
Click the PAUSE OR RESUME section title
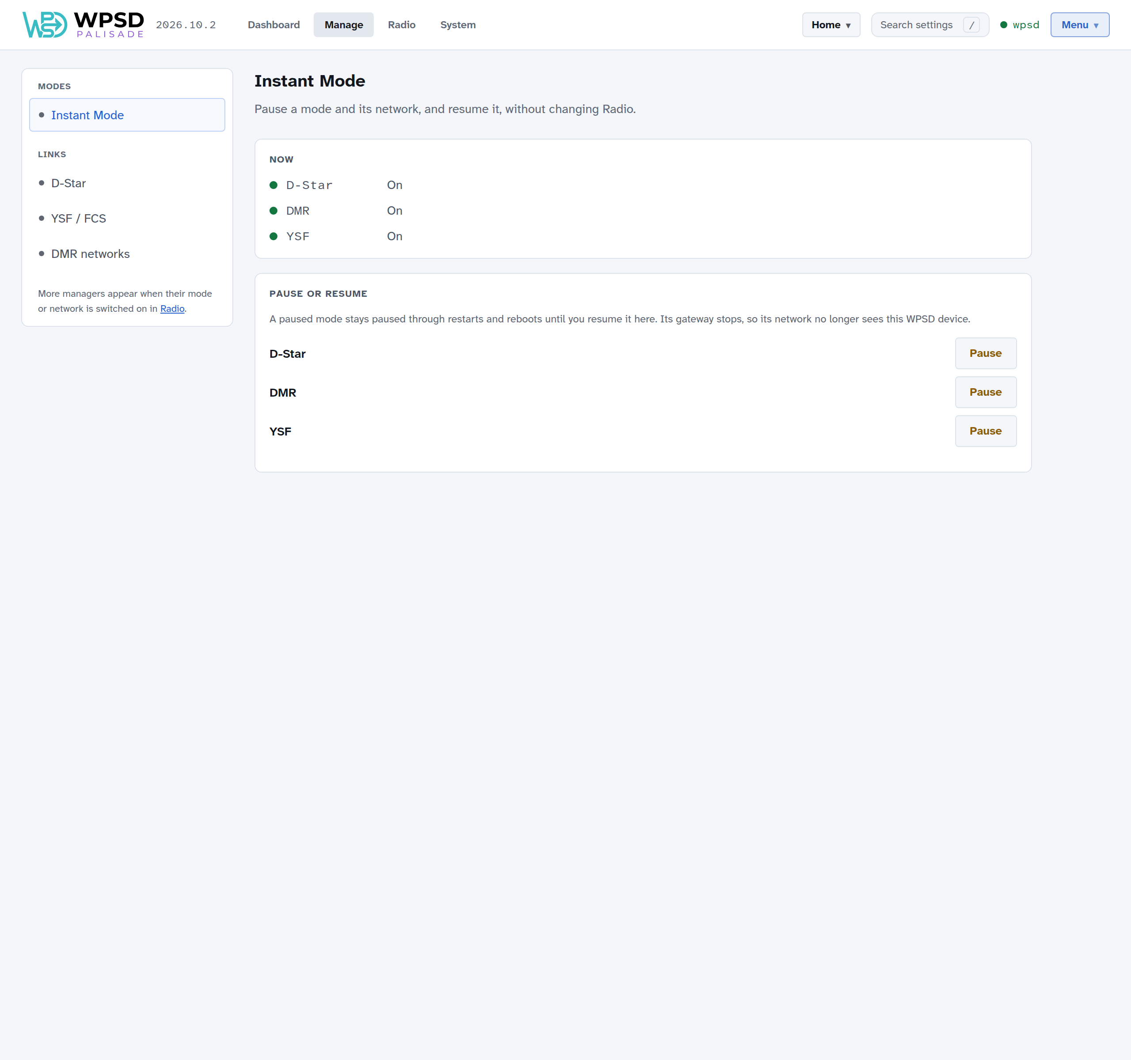click(x=319, y=293)
